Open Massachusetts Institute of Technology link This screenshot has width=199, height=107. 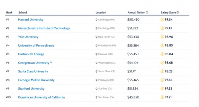click(x=44, y=28)
